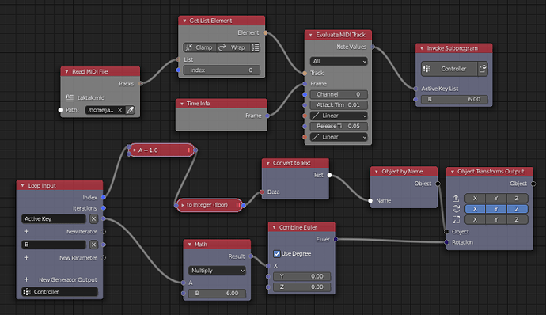Toggle location X in Object Transforms Output
This screenshot has width=546, height=315.
(x=475, y=199)
